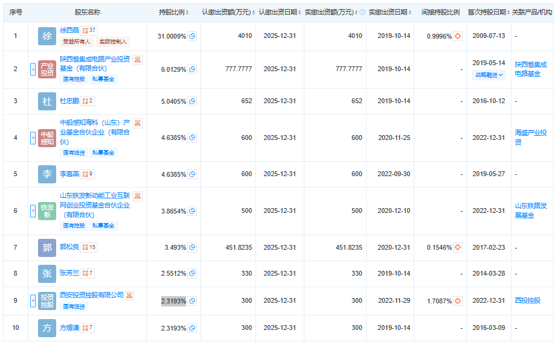The height and width of the screenshot is (342, 558).
Task: Click help question mark next to 实缴出资额
Action: pyautogui.click(x=362, y=12)
